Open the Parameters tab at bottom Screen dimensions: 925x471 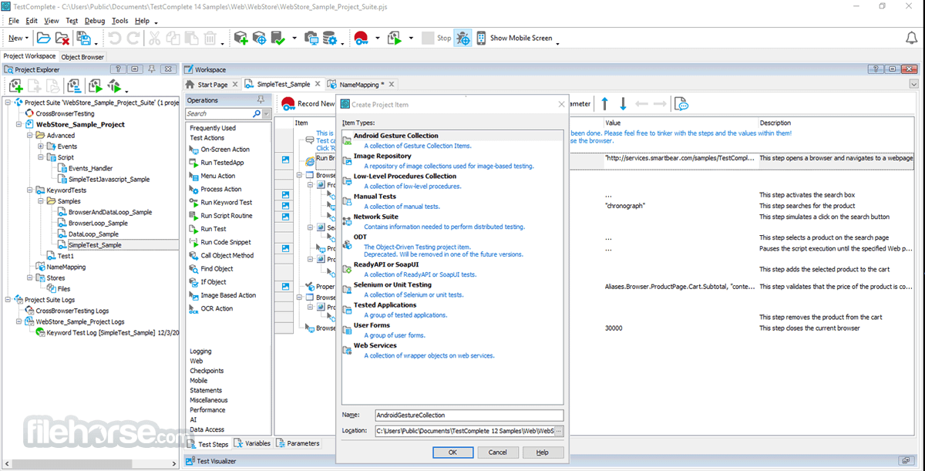298,443
